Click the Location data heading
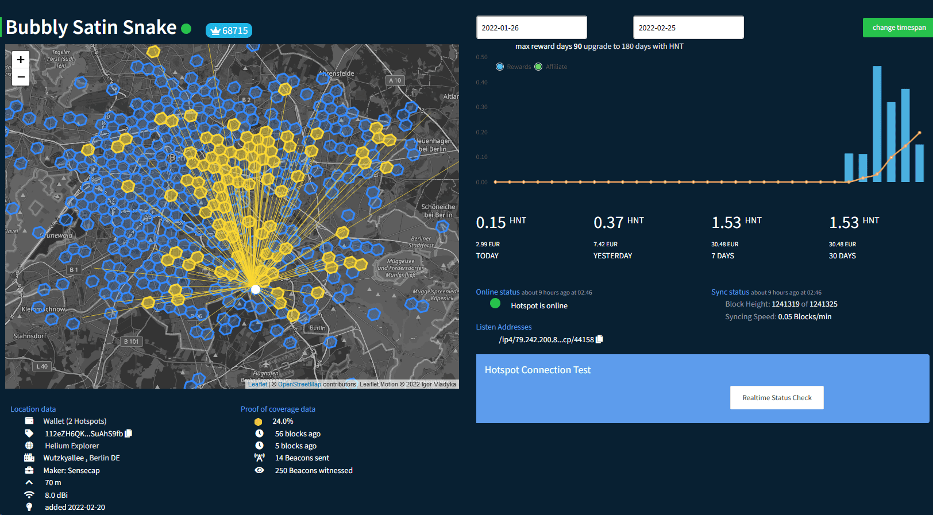Screen dimensions: 933x515 pos(33,409)
